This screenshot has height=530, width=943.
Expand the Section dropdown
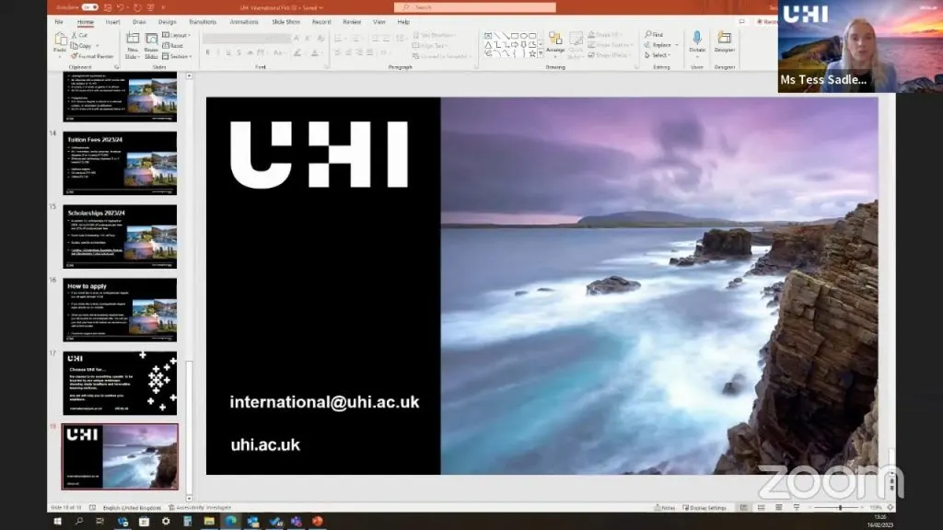(177, 56)
